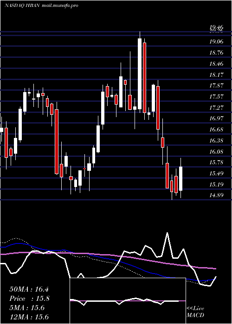Click the 18.17 price axis label
Viewport: 232px width, 324px height.
coord(217,75)
